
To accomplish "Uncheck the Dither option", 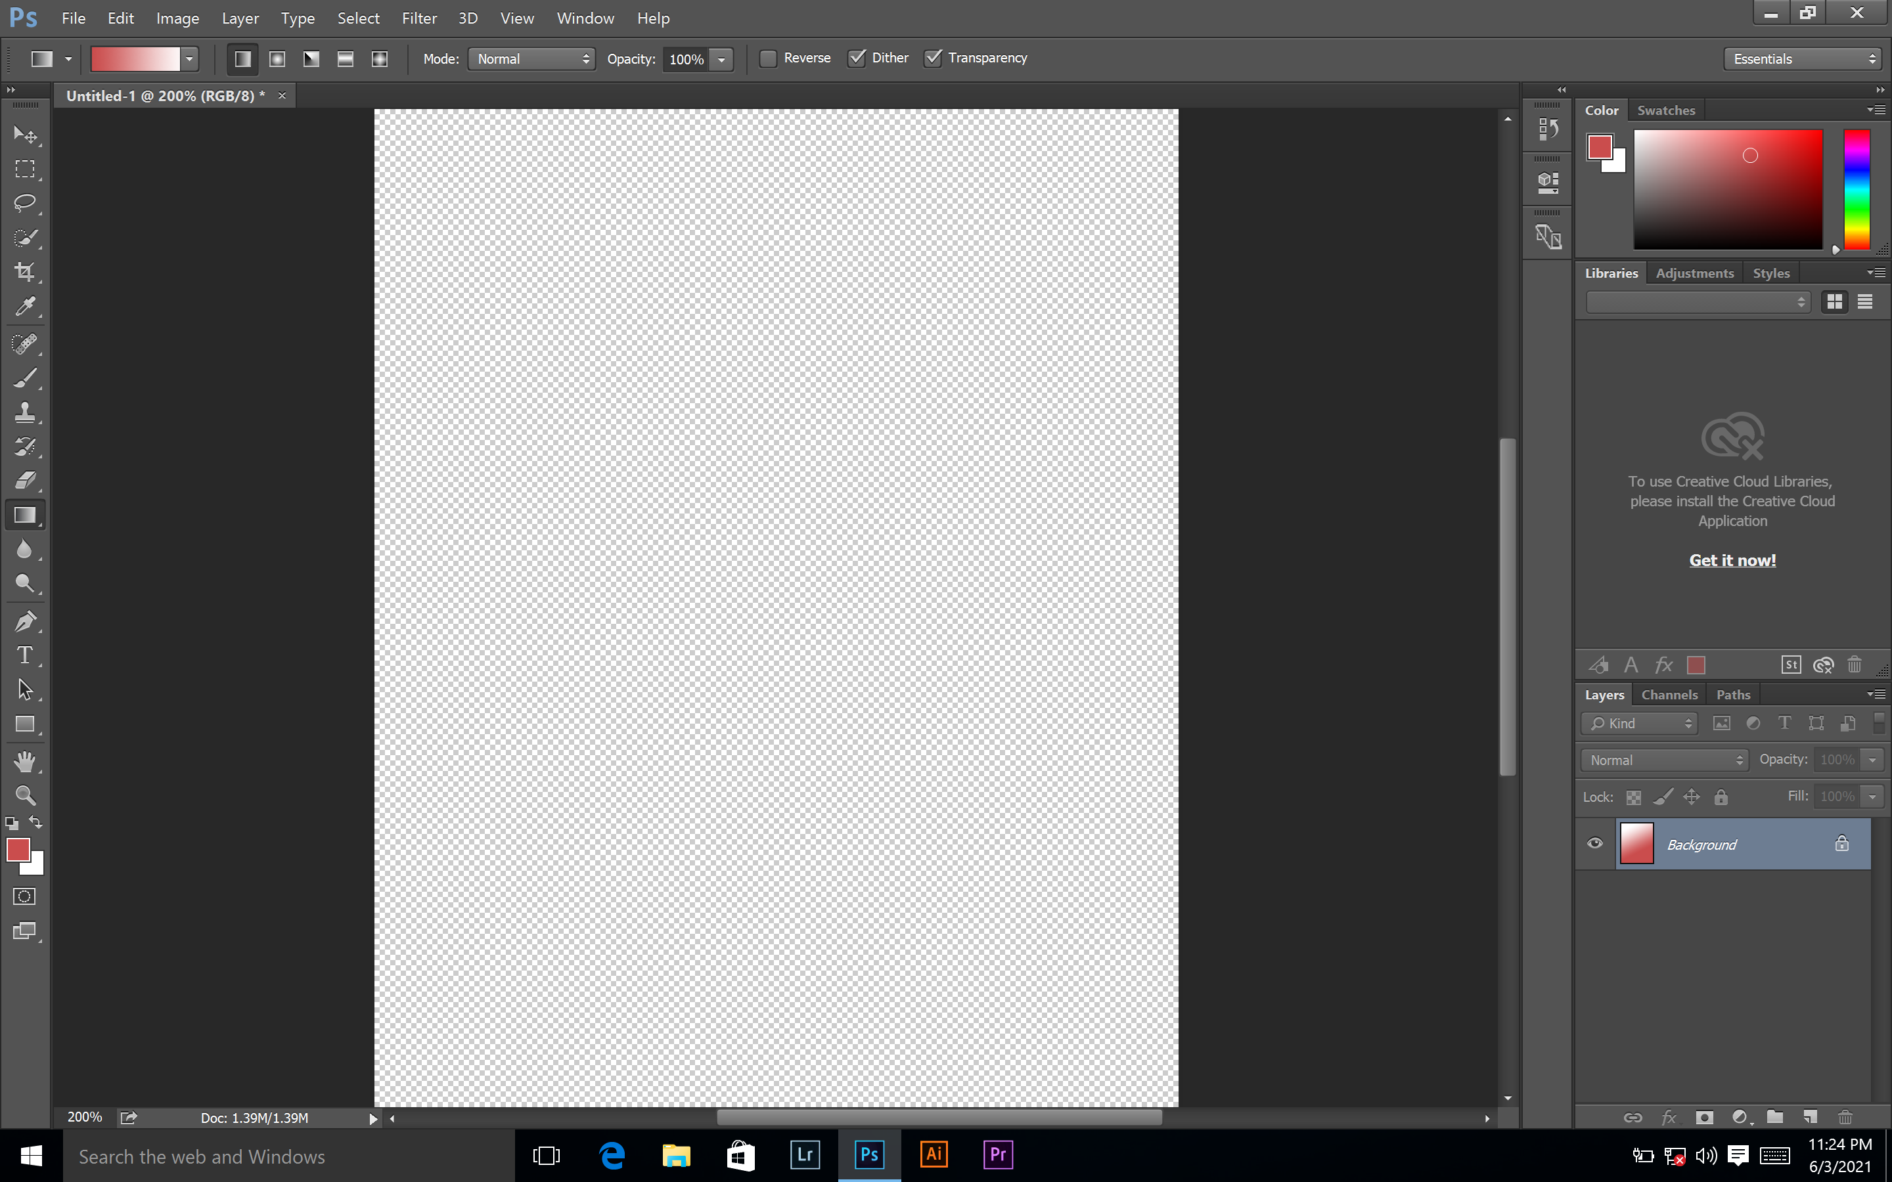I will coord(857,58).
